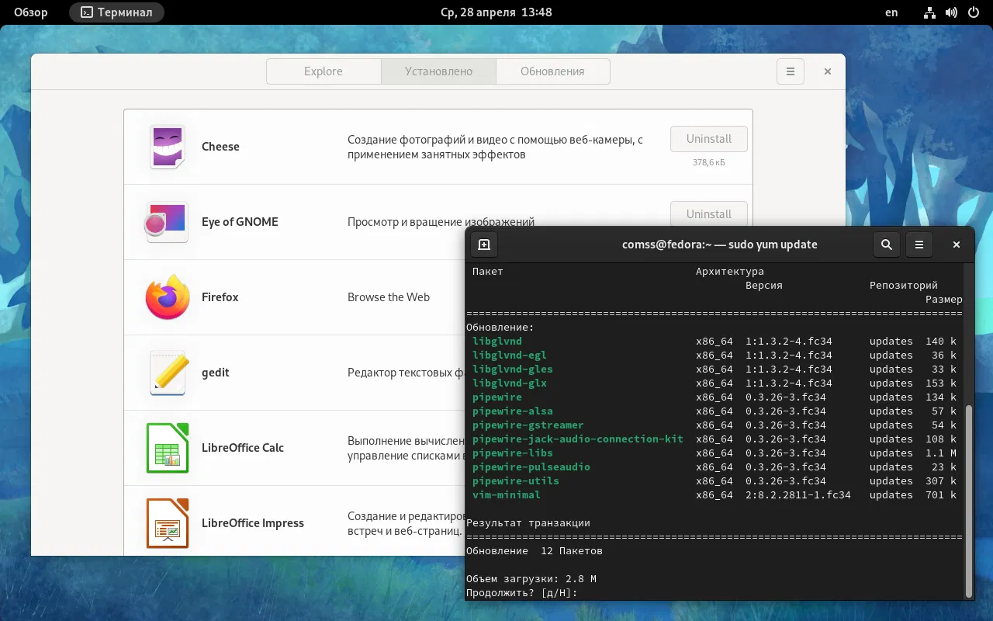Open the Обзор activities overview
This screenshot has width=993, height=621.
coord(31,12)
